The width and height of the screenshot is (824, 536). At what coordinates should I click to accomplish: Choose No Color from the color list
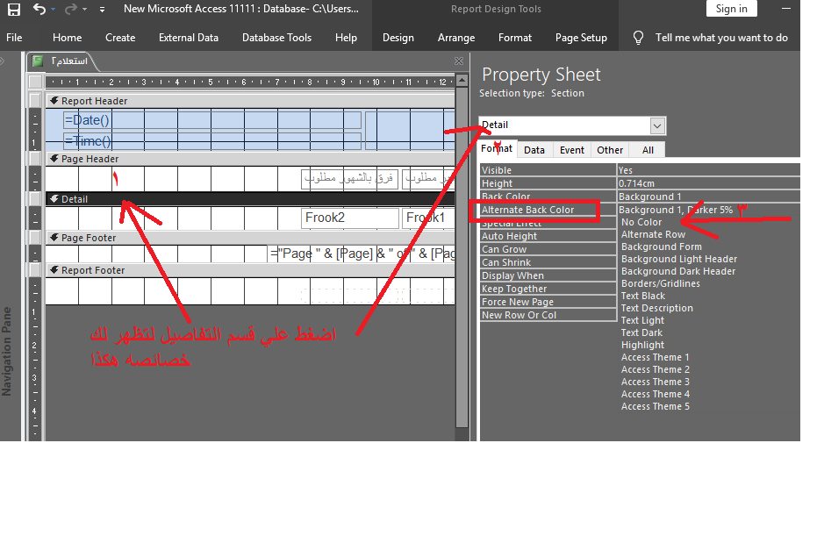tap(641, 222)
